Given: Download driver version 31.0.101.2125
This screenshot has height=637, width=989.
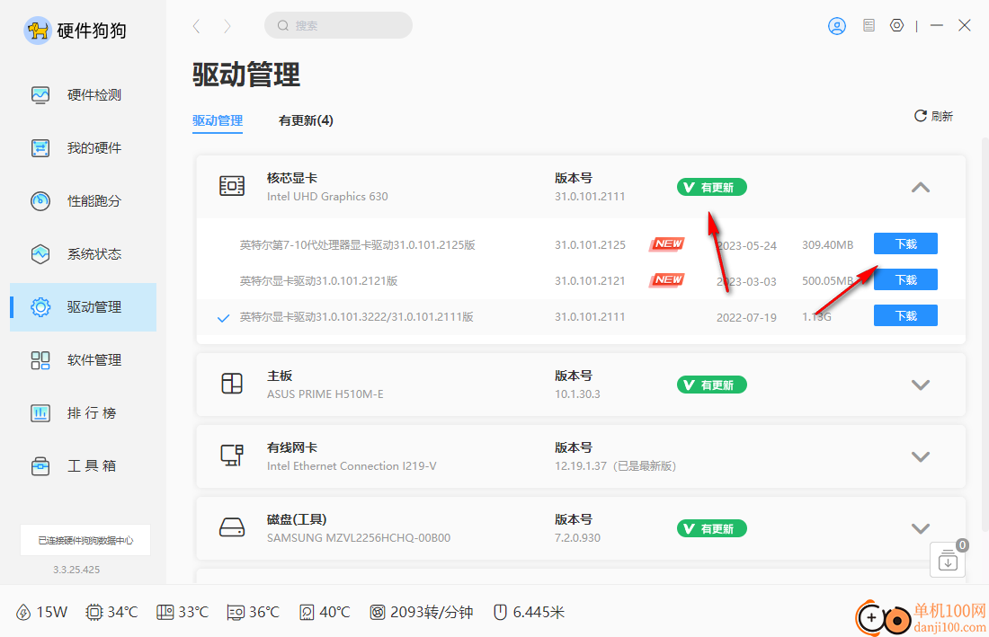Looking at the screenshot, I should coord(905,243).
